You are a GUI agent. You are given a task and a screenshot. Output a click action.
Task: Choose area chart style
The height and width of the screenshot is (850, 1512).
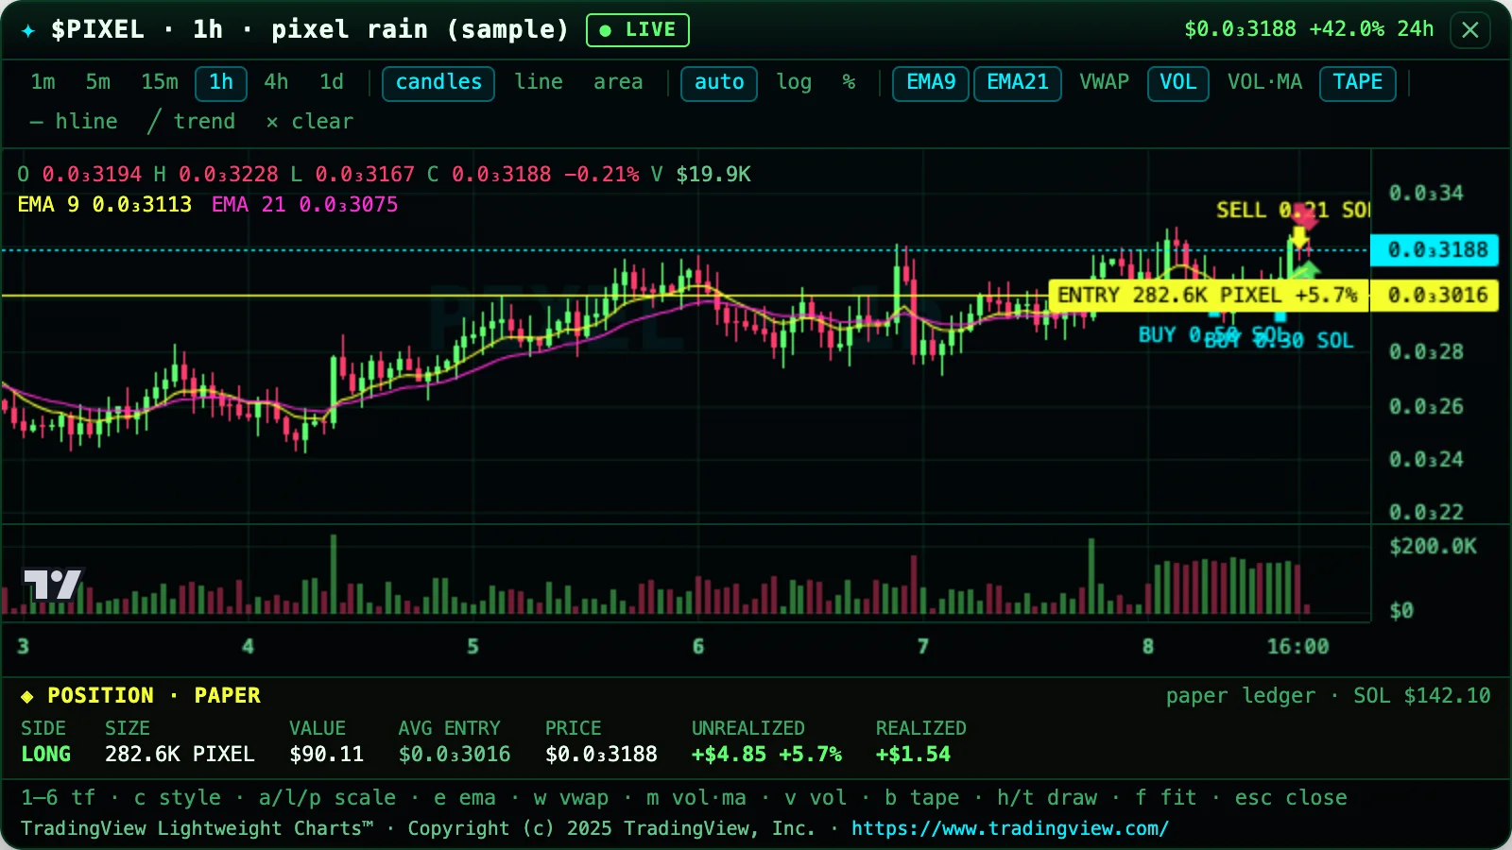pos(618,82)
